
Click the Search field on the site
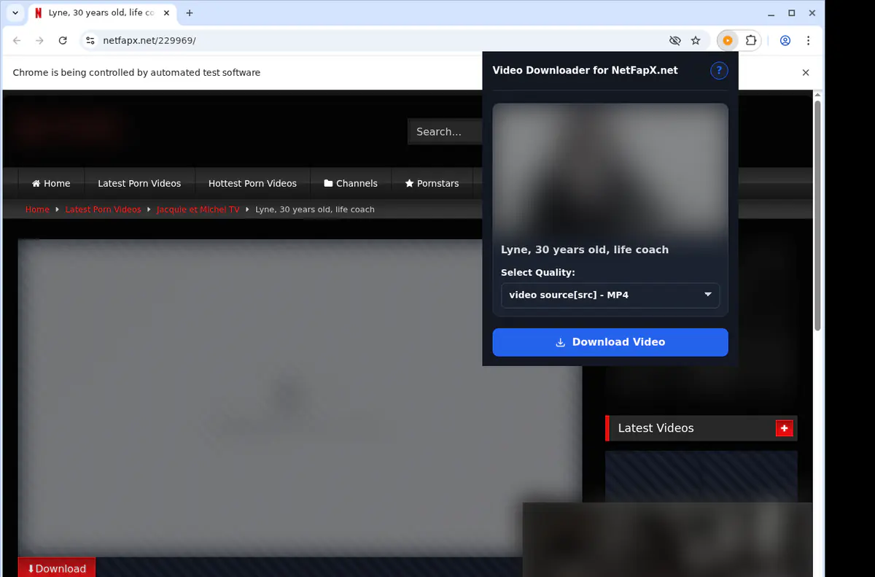pyautogui.click(x=445, y=132)
